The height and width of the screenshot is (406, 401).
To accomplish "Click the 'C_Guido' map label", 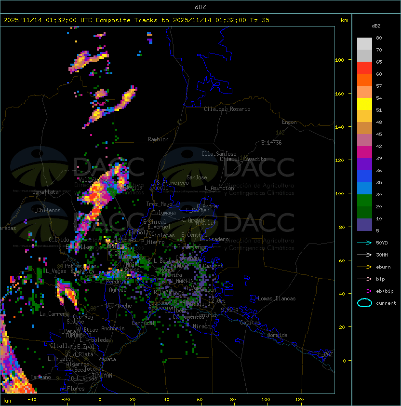I will click(59, 240).
